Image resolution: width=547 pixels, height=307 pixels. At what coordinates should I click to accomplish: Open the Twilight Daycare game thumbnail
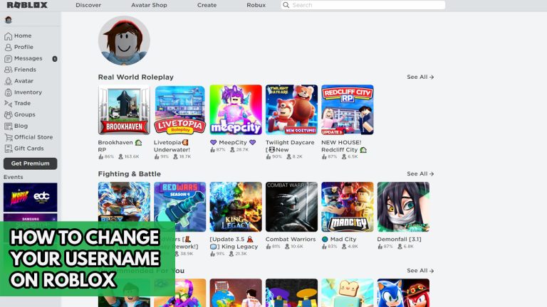point(291,109)
